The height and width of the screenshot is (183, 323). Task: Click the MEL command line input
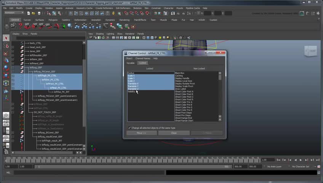pyautogui.click(x=90, y=173)
